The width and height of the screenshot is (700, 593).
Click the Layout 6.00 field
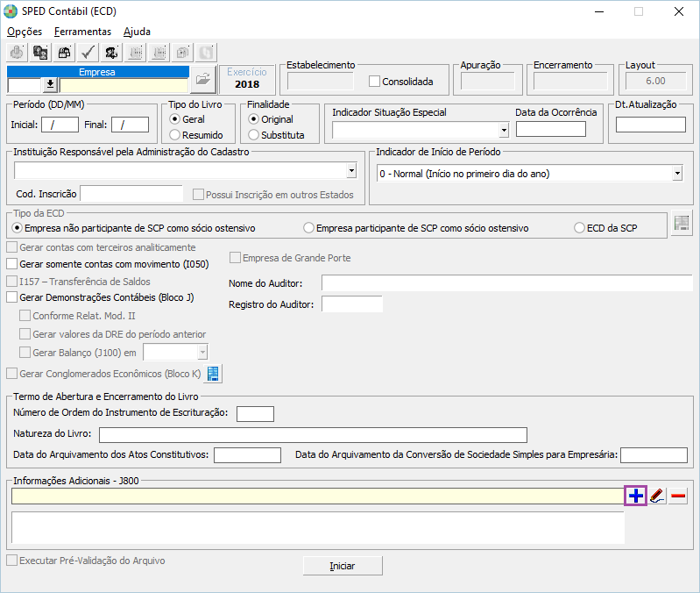pyautogui.click(x=655, y=81)
